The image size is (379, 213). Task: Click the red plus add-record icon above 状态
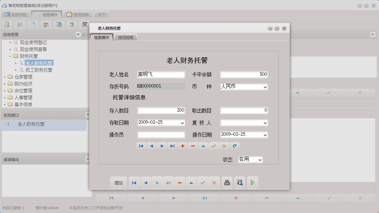point(183,146)
